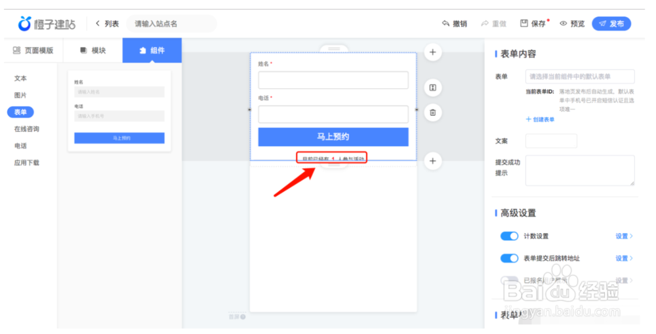Screen dimensions: 656x334
Task: Click the 请输入站点名 site name field
Action: pyautogui.click(x=171, y=24)
